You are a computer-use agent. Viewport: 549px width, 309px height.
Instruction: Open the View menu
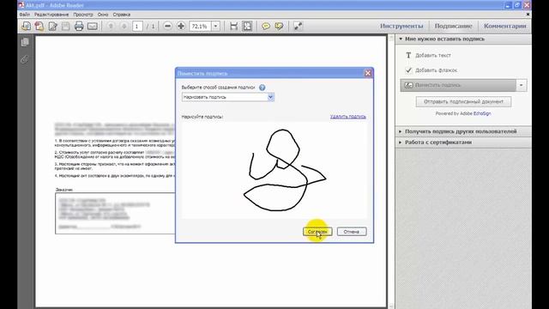tap(83, 15)
